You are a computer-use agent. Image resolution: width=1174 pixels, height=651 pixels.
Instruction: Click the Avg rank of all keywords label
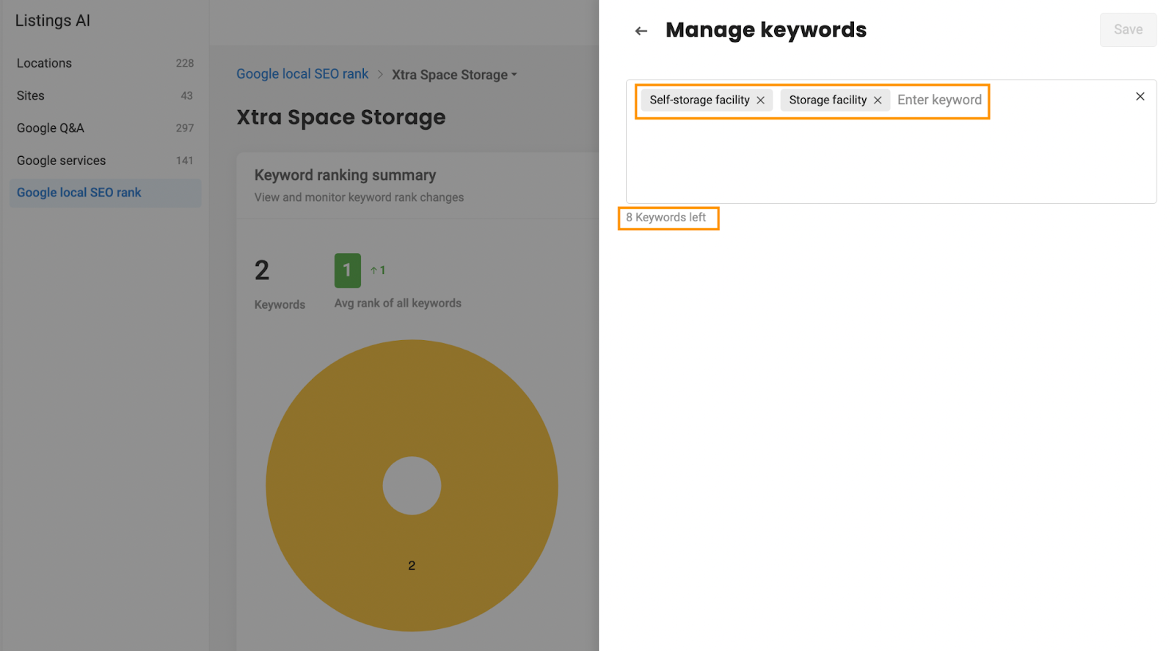(398, 304)
